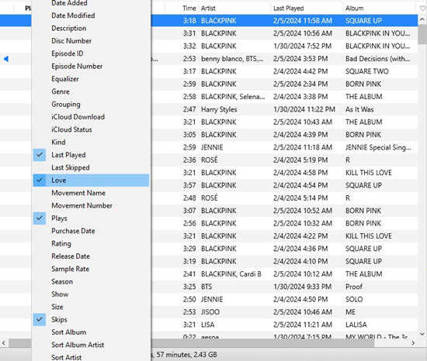Enable the Size column
Image resolution: width=427 pixels, height=361 pixels.
coord(91,307)
